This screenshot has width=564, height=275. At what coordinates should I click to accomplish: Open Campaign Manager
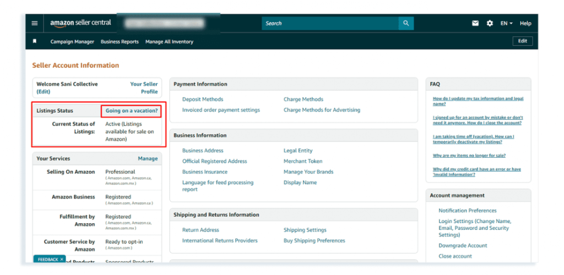(72, 42)
